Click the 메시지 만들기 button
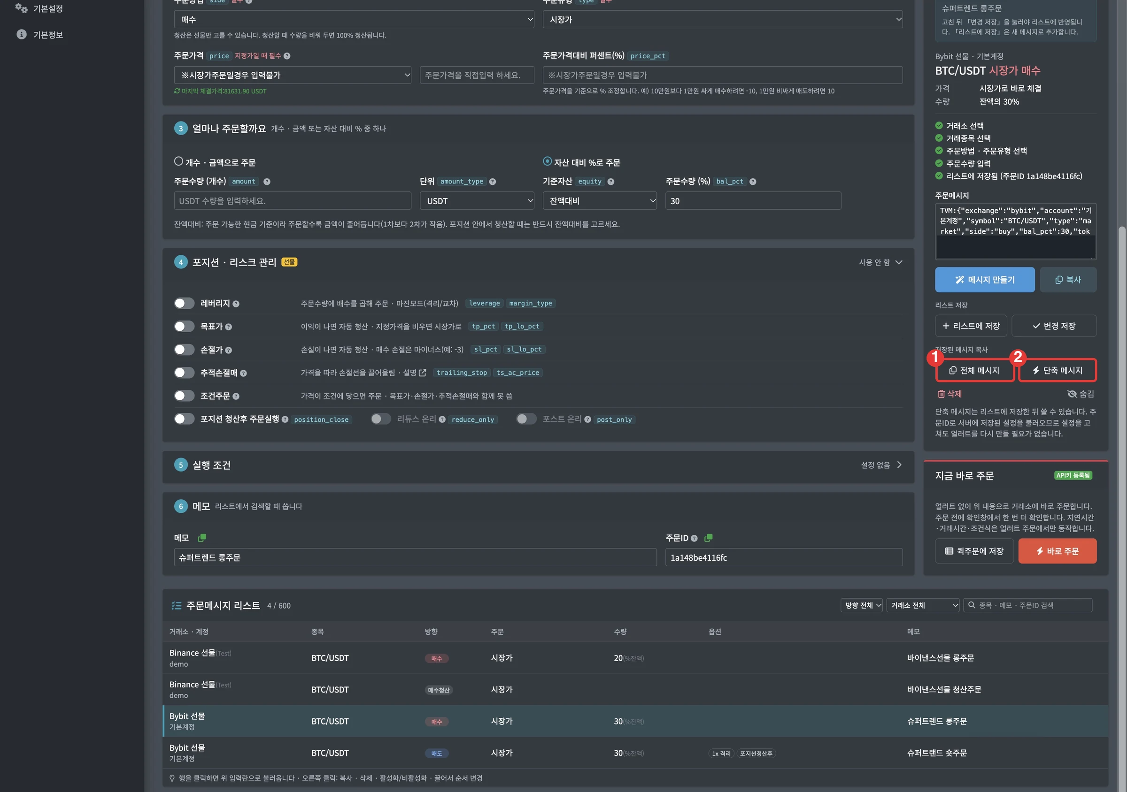The image size is (1127, 792). click(985, 280)
